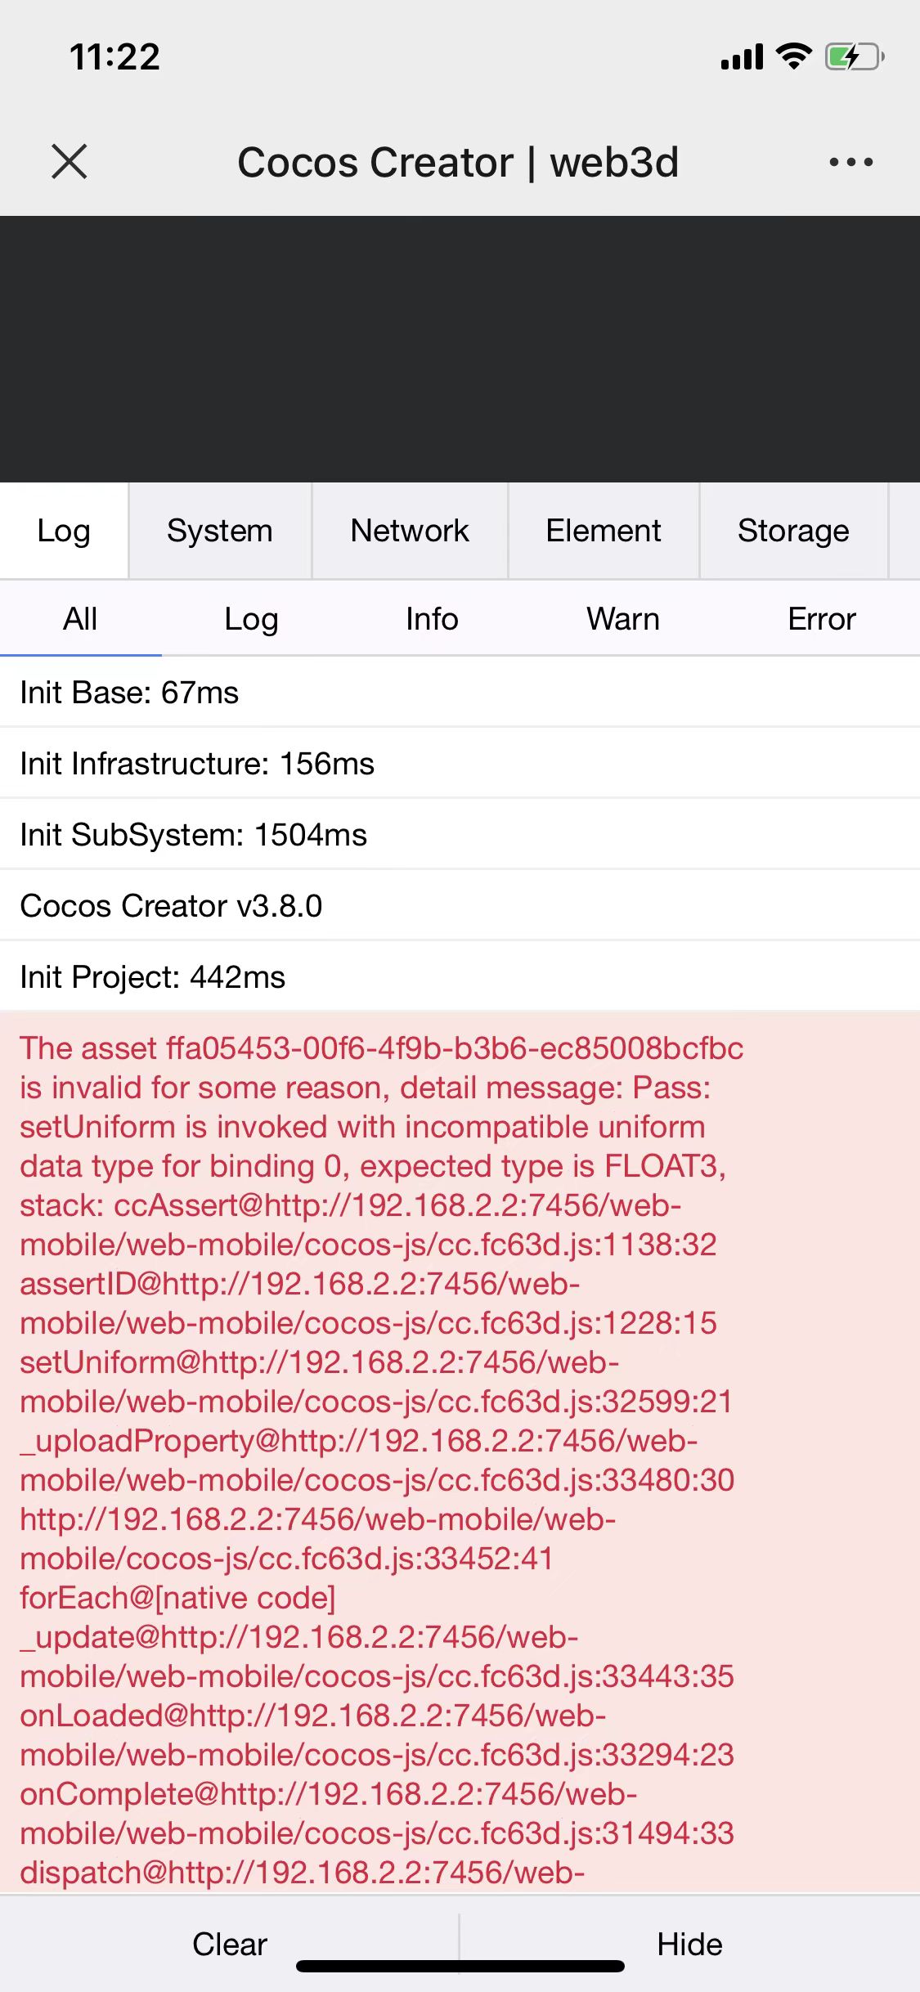Image resolution: width=920 pixels, height=1992 pixels.
Task: Select the Element tab
Action: 604,531
